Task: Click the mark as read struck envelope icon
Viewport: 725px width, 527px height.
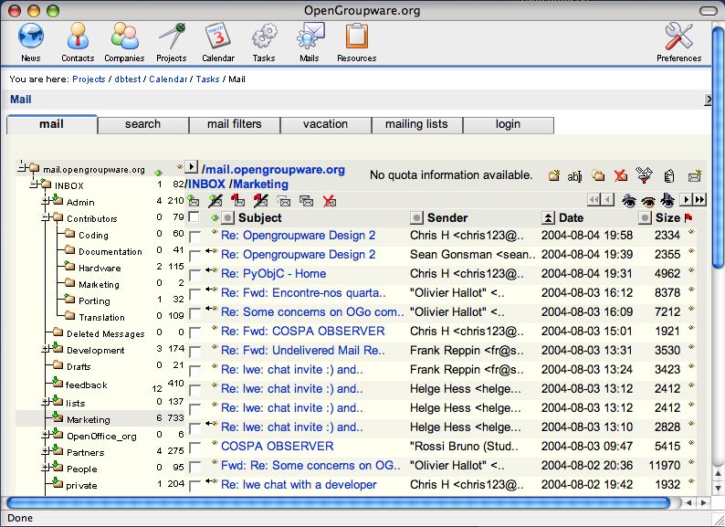Action: [215, 201]
